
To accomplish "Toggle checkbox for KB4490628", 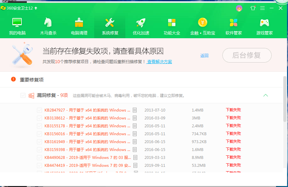I will point(39,158).
